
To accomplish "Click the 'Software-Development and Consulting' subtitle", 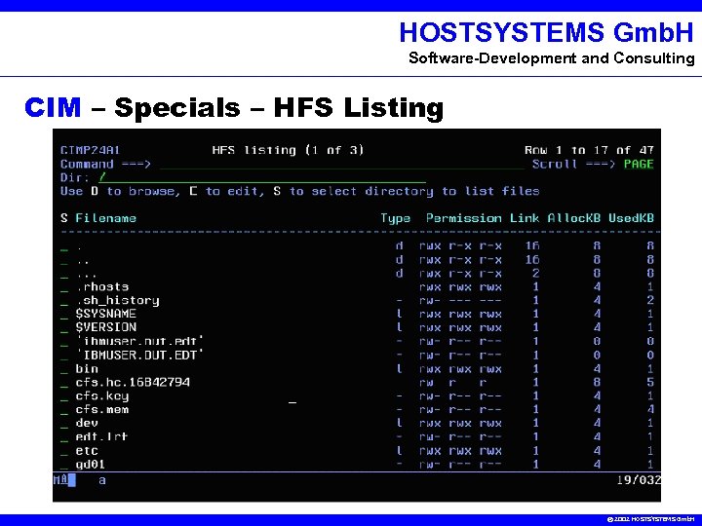I will pyautogui.click(x=552, y=58).
